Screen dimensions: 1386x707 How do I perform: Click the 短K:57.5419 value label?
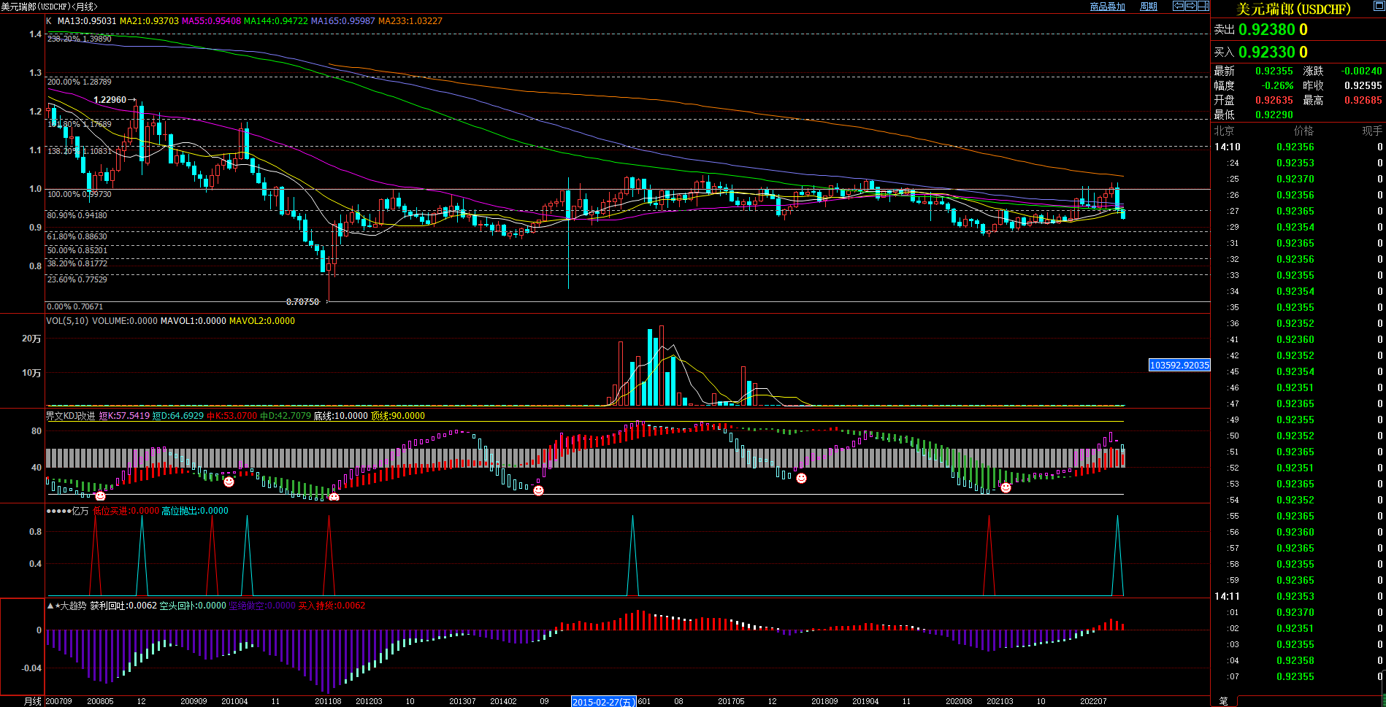124,416
